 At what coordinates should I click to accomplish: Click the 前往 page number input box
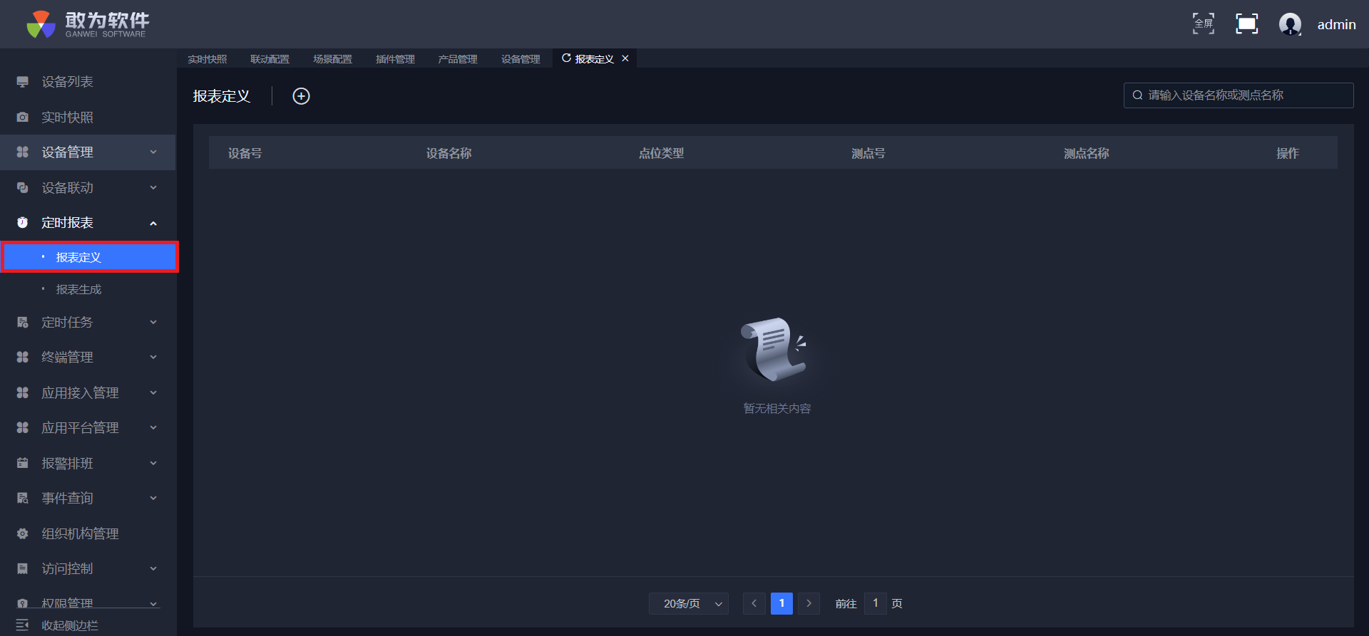point(876,603)
